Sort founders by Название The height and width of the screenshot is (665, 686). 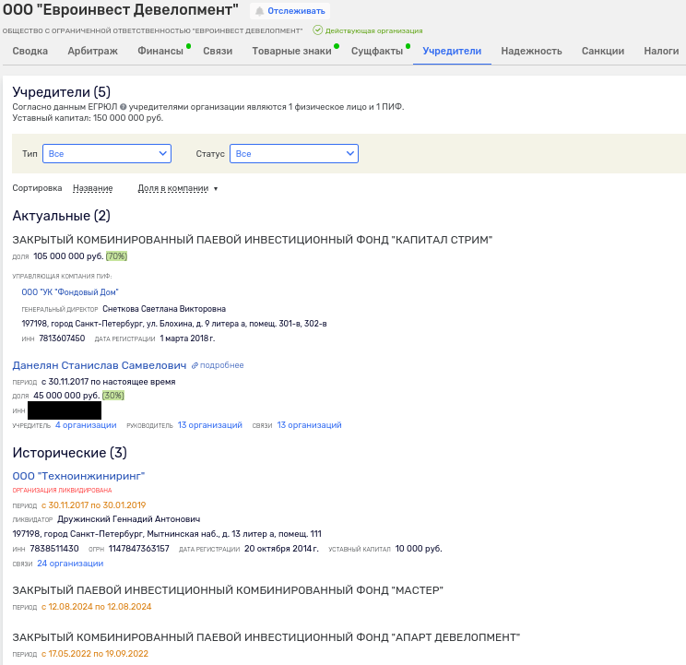tap(93, 188)
